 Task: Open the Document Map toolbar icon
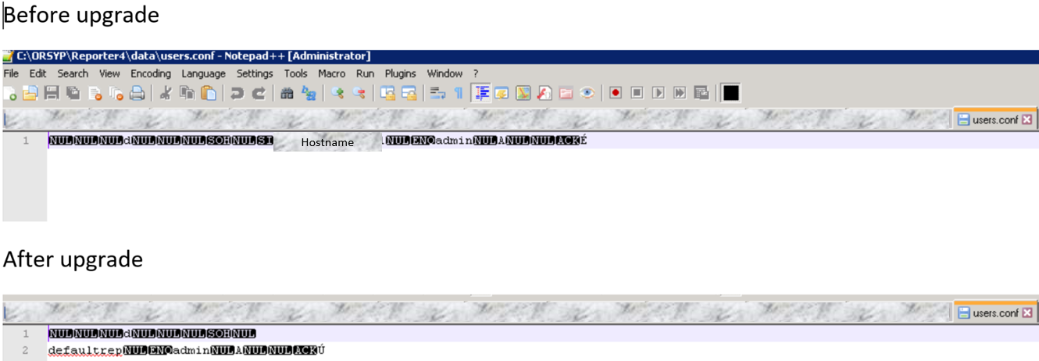click(x=523, y=94)
